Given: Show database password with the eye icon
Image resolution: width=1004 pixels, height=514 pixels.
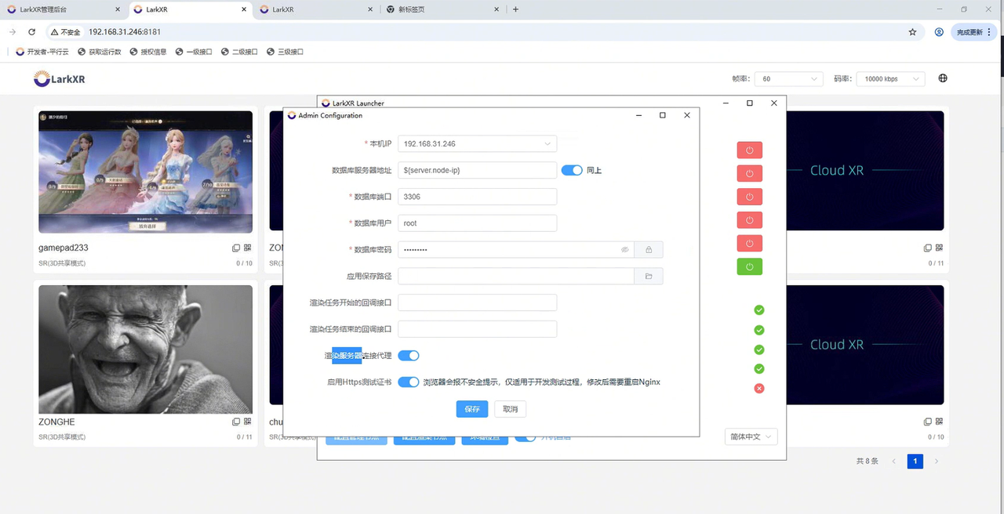Looking at the screenshot, I should [x=625, y=250].
